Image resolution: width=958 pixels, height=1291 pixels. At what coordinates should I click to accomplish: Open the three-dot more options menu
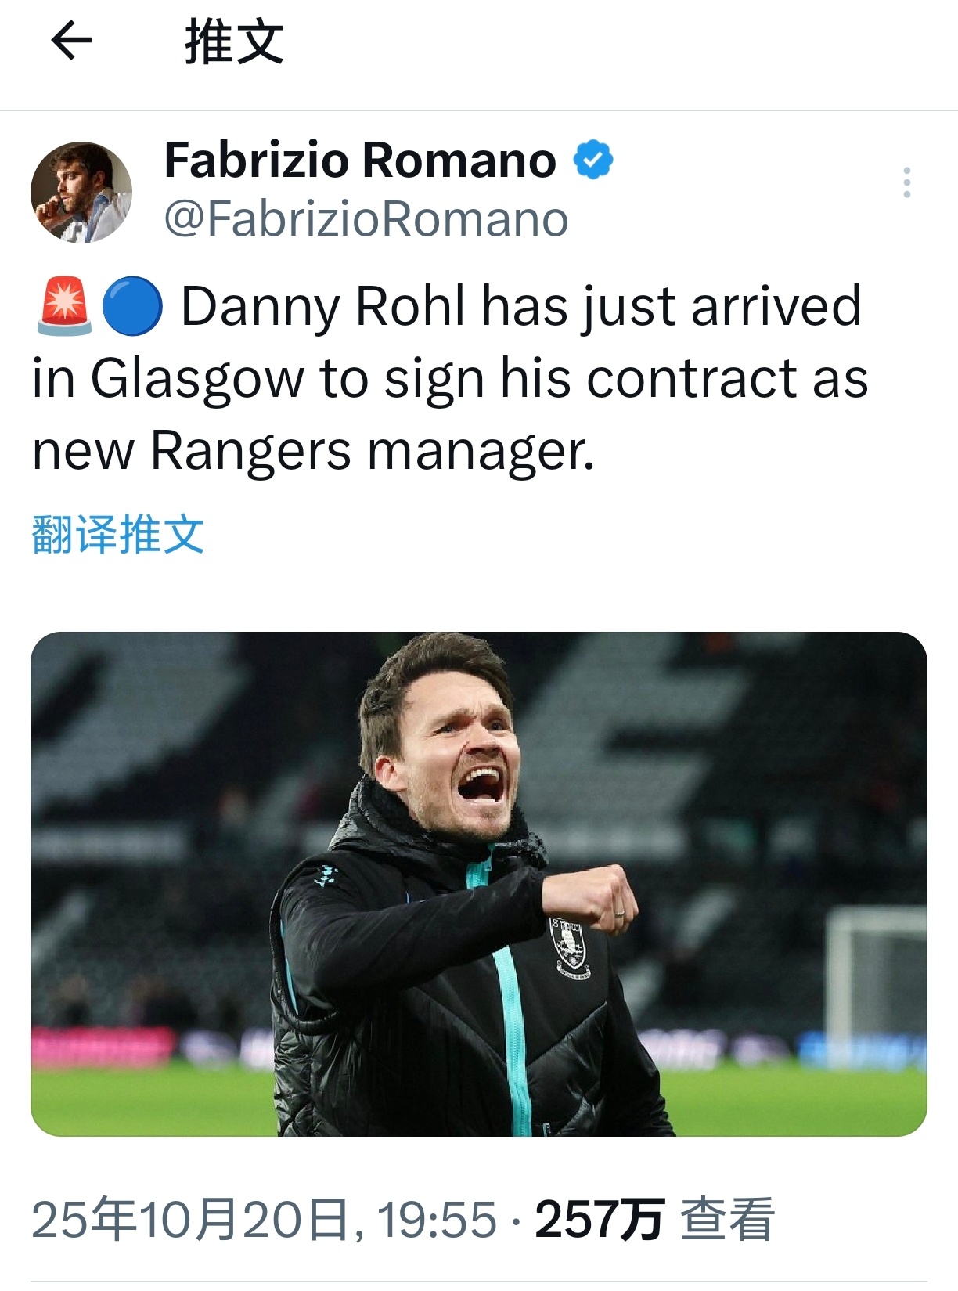click(906, 182)
